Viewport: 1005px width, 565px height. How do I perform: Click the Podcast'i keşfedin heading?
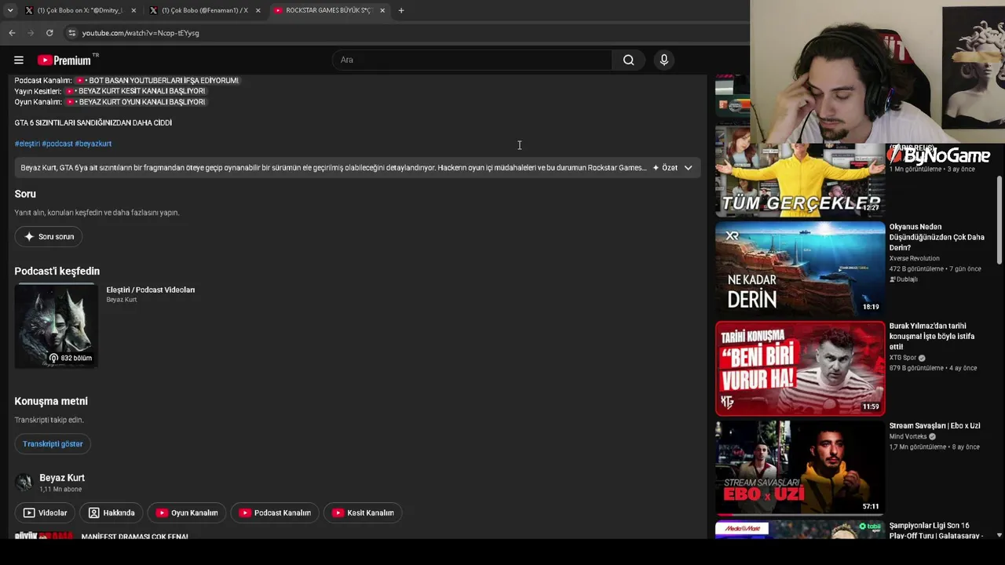[57, 272]
